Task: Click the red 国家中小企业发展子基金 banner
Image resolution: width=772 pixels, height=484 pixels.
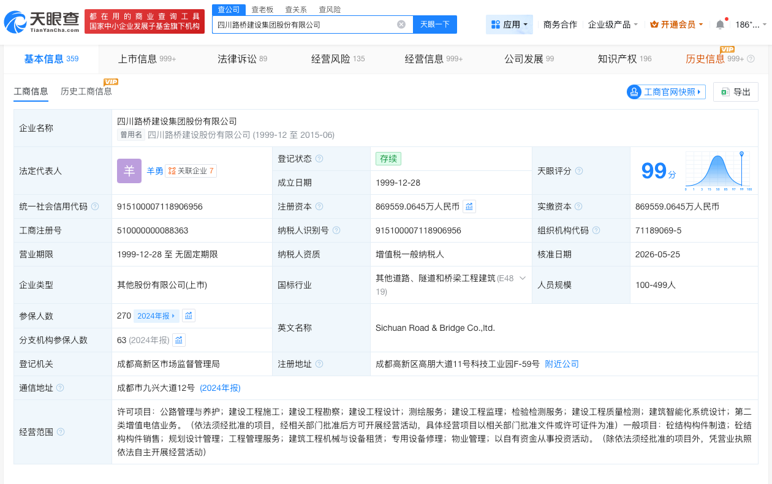Action: [x=145, y=21]
